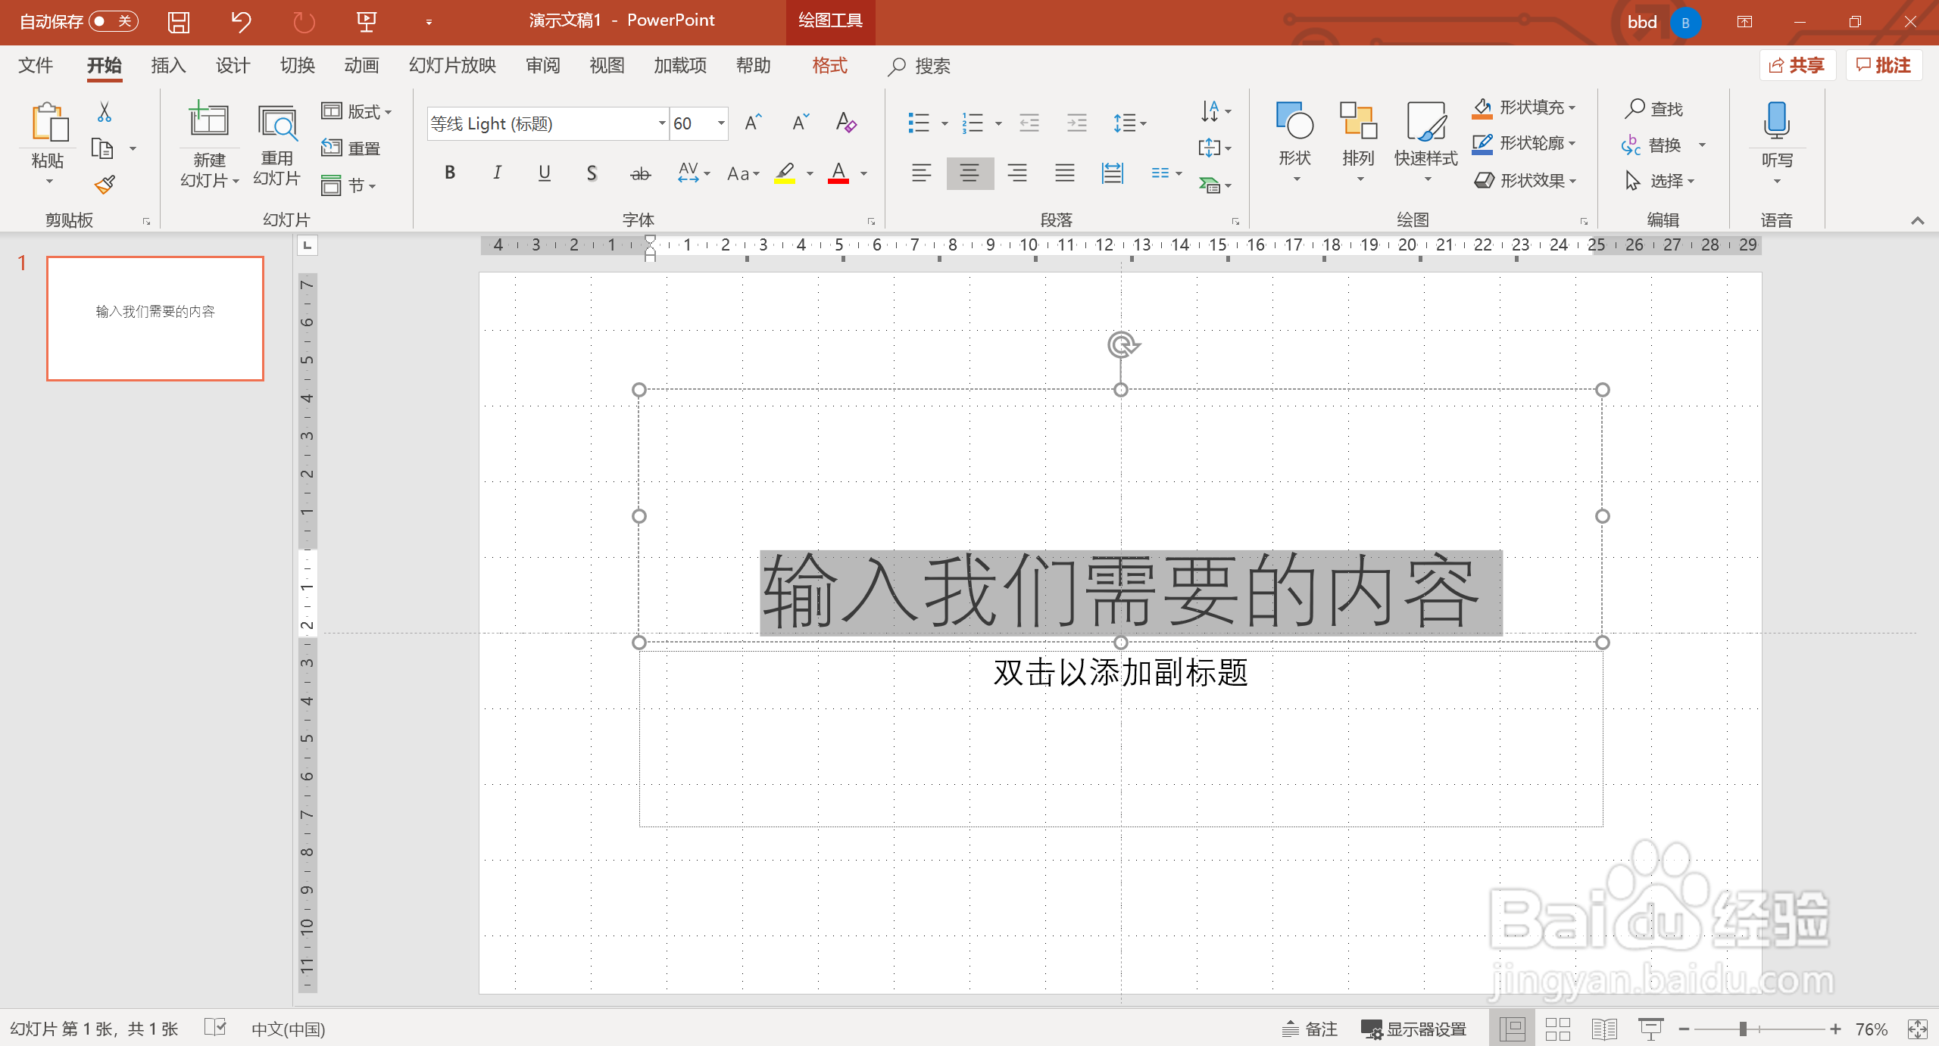Click the Cut scissors icon
1939x1046 pixels.
[105, 112]
